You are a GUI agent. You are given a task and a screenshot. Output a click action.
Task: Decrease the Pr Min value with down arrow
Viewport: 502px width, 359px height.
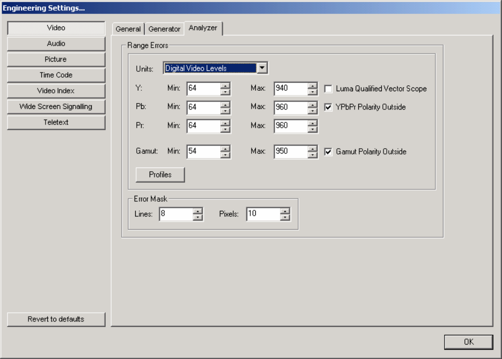point(226,129)
